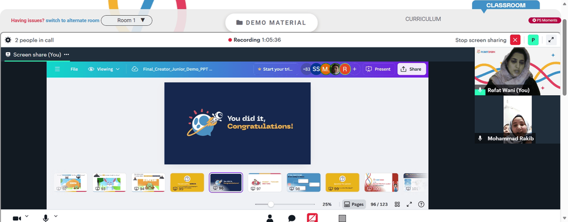
Task: Toggle the camera in the call bar
Action: [x=16, y=219]
